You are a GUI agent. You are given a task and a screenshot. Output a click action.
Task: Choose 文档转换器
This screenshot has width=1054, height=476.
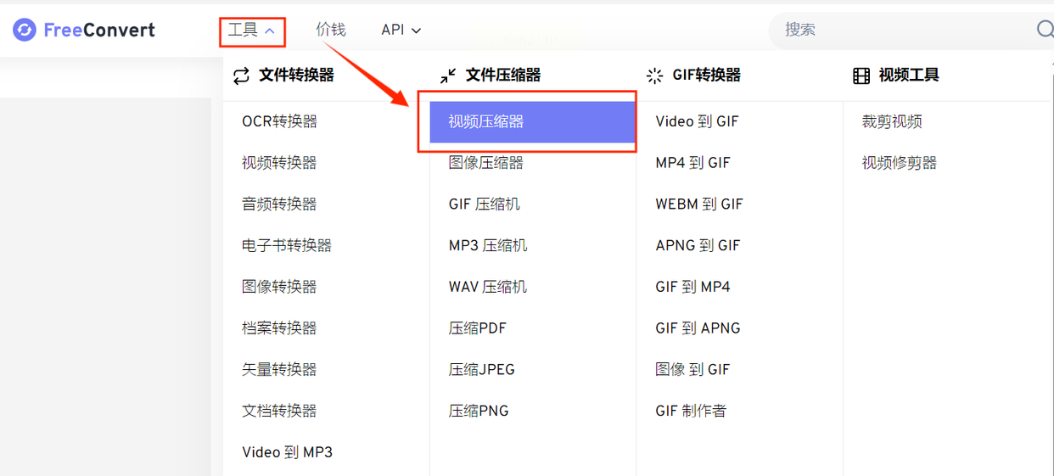(x=279, y=411)
